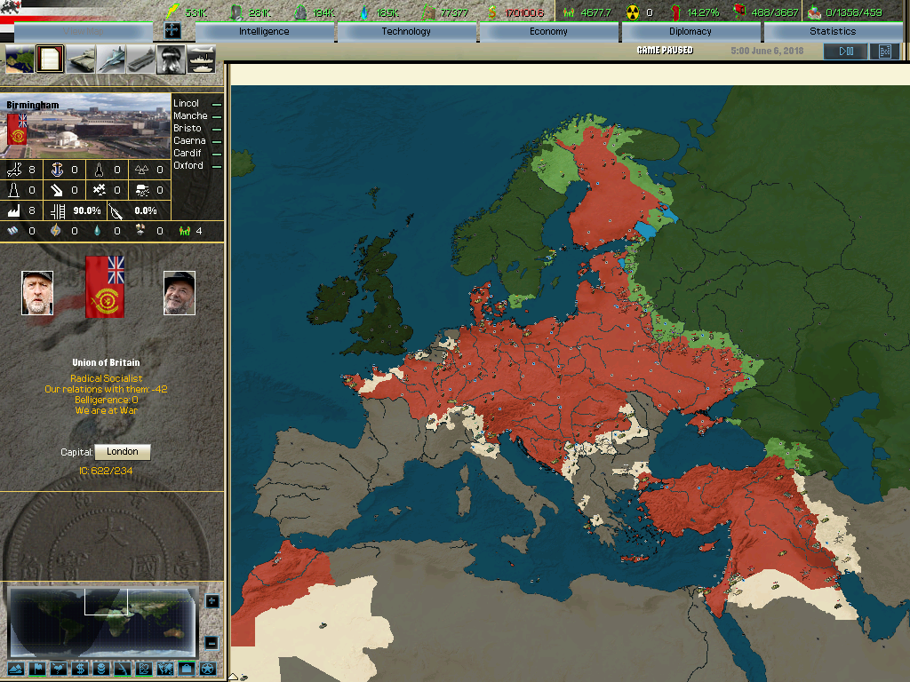Viewport: 910px width, 682px height.
Task: Click the world minimap thumbnail
Action: point(102,622)
